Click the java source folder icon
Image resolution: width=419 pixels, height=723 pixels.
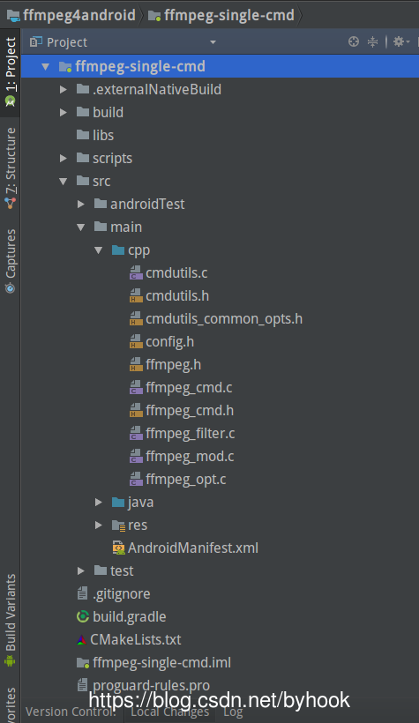click(x=118, y=503)
